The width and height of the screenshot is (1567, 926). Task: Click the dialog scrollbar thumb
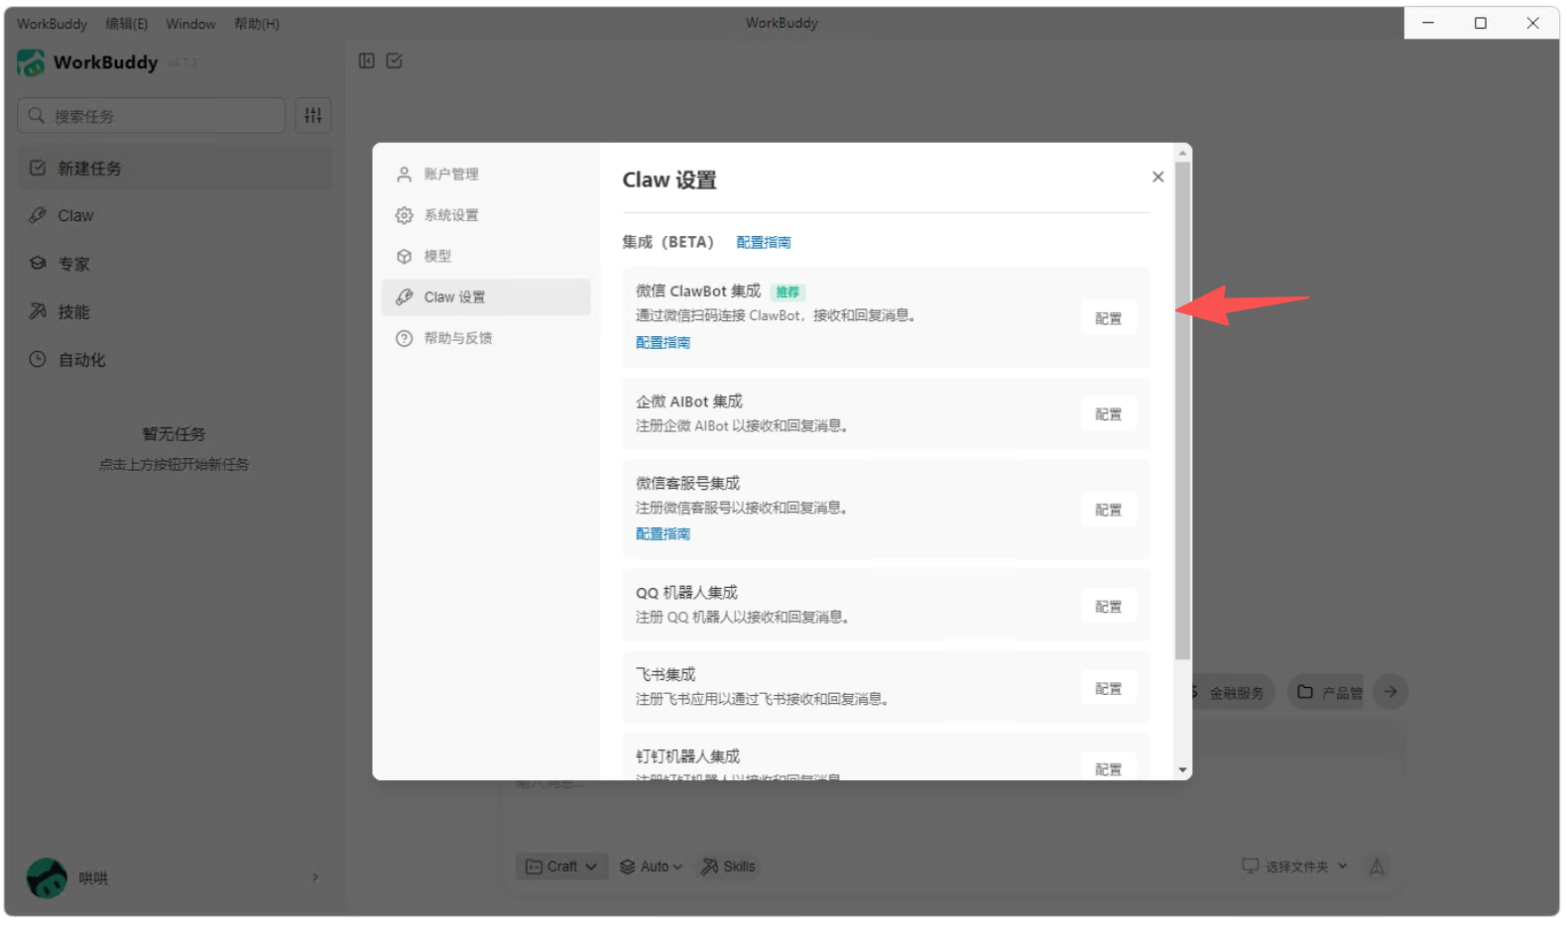[1182, 410]
